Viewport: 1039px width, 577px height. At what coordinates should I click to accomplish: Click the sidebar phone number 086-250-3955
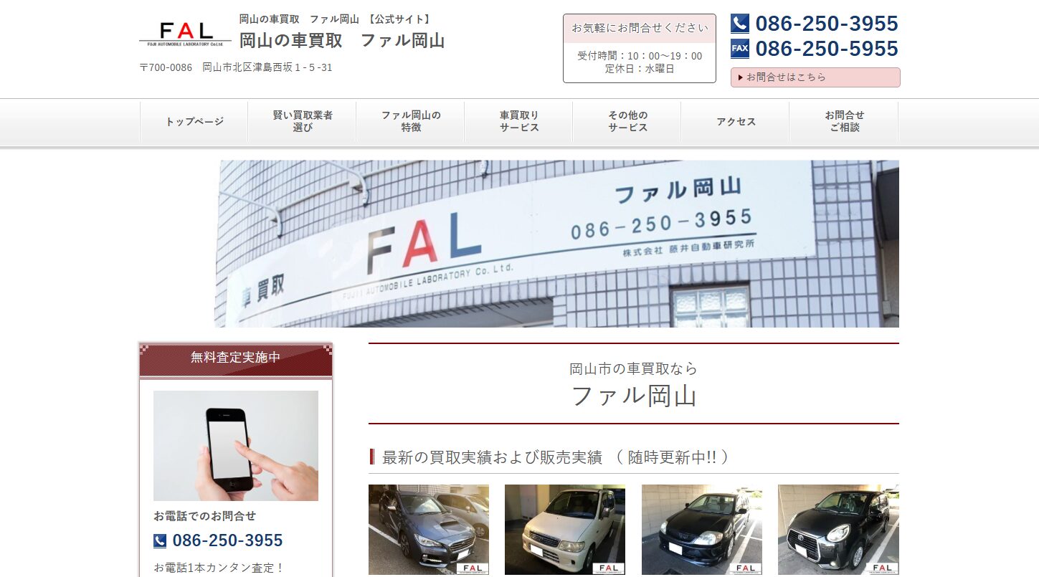227,540
